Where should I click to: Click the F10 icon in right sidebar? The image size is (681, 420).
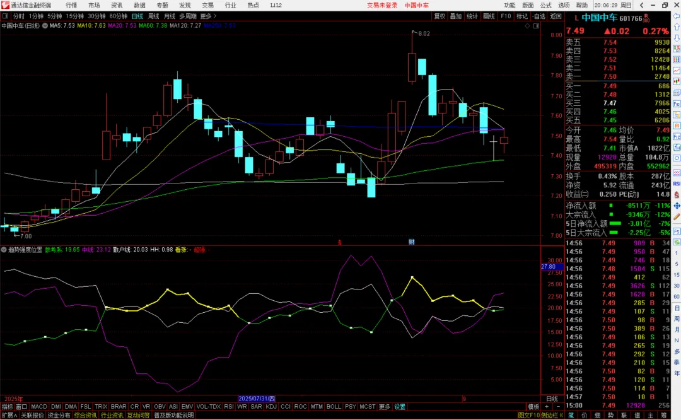[x=677, y=103]
